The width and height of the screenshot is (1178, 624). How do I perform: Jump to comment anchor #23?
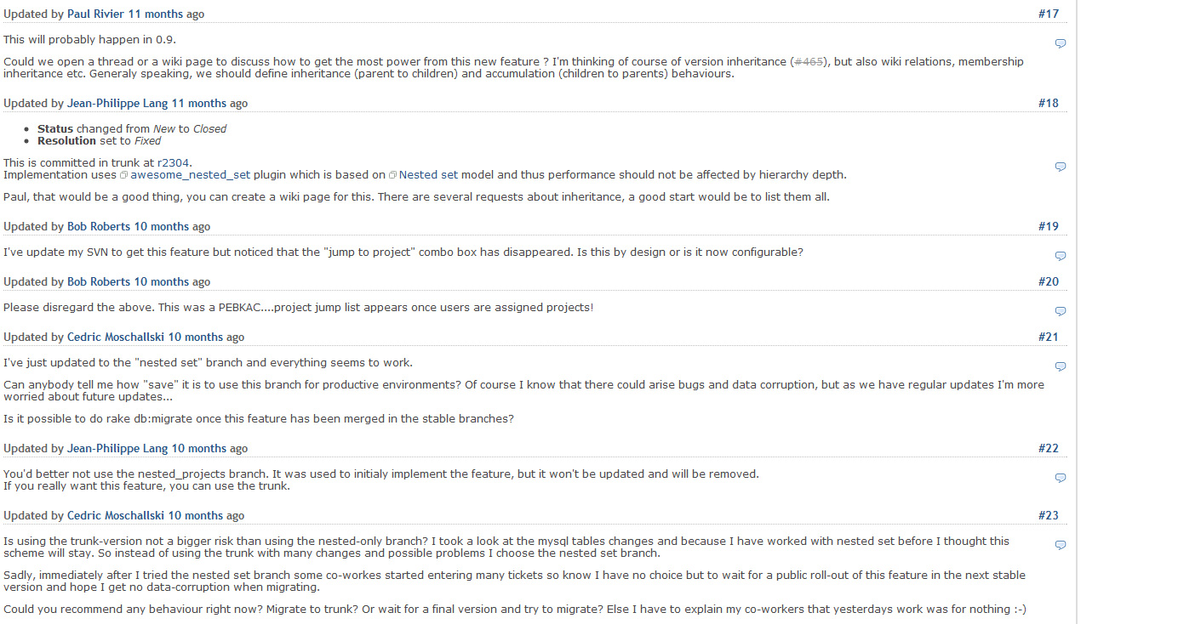pyautogui.click(x=1049, y=515)
